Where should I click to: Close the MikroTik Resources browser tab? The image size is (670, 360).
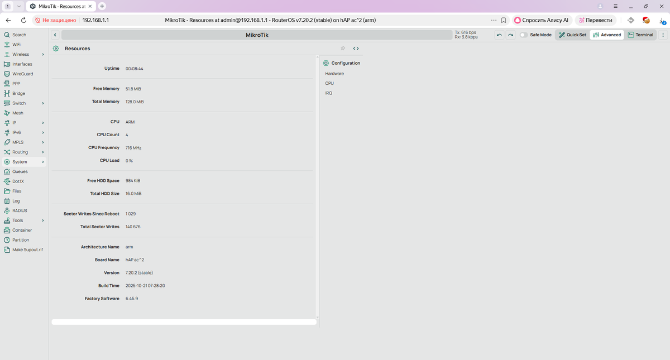click(x=90, y=6)
